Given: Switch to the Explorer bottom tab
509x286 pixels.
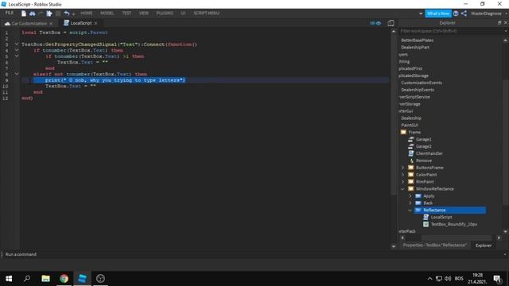Looking at the screenshot, I should pos(484,245).
